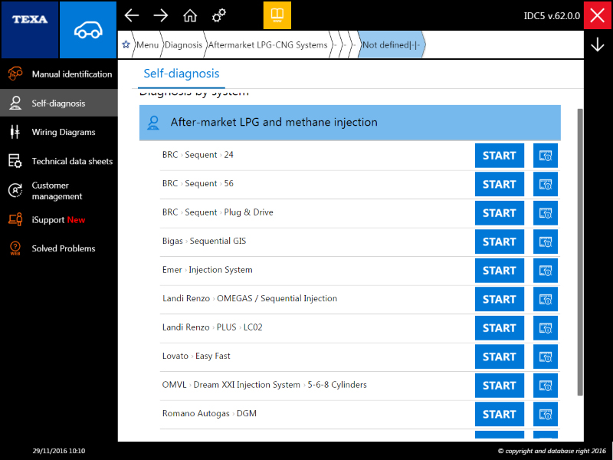Screen dimensions: 613x460
Task: Start diagnosis for Landi Renzo PLUS LC02
Action: coord(500,328)
